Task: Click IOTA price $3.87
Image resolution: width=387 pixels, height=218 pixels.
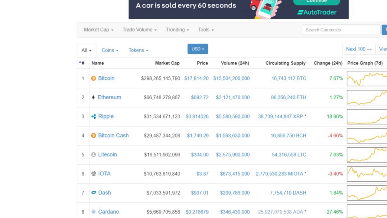Action: 202,174
